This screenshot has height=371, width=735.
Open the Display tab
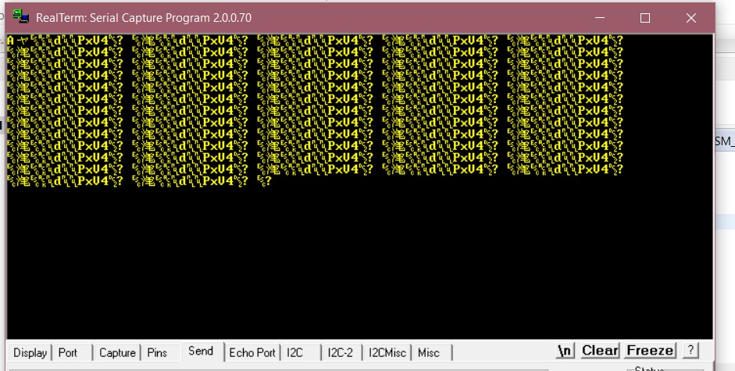30,353
